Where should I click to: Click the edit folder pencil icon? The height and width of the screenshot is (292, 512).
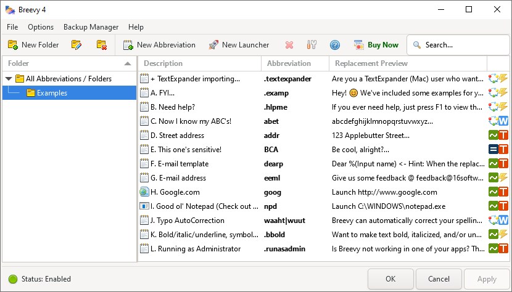pos(76,45)
